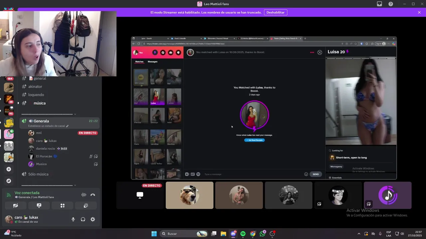Click the Deshabilitar streamer mode button
Screen dimensions: 426x239
coord(276,12)
